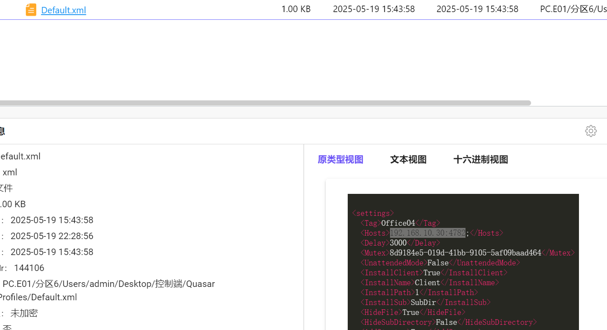Switch to the 文本视图 tab

point(408,159)
